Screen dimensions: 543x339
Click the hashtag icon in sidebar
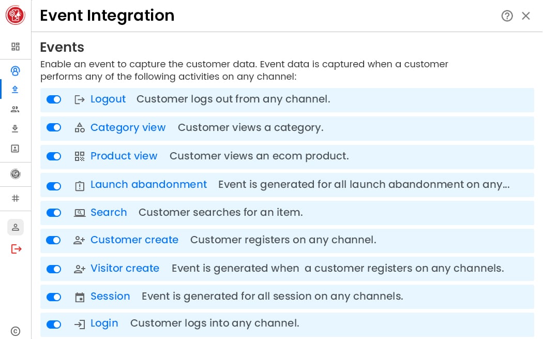[16, 198]
